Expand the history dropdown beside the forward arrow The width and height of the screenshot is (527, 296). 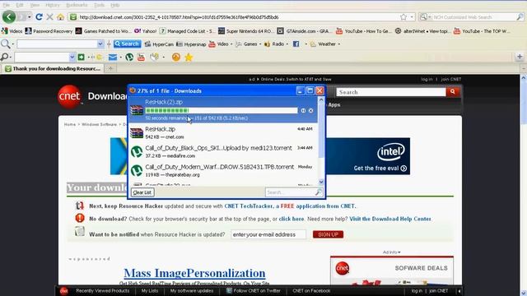[30, 16]
